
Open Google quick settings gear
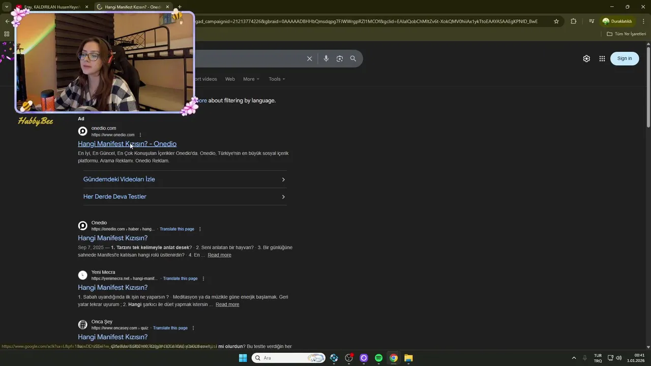point(586,58)
